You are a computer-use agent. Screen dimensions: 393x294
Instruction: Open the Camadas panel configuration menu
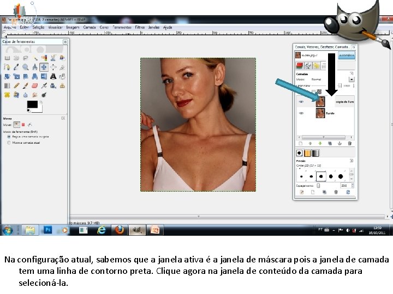(352, 73)
